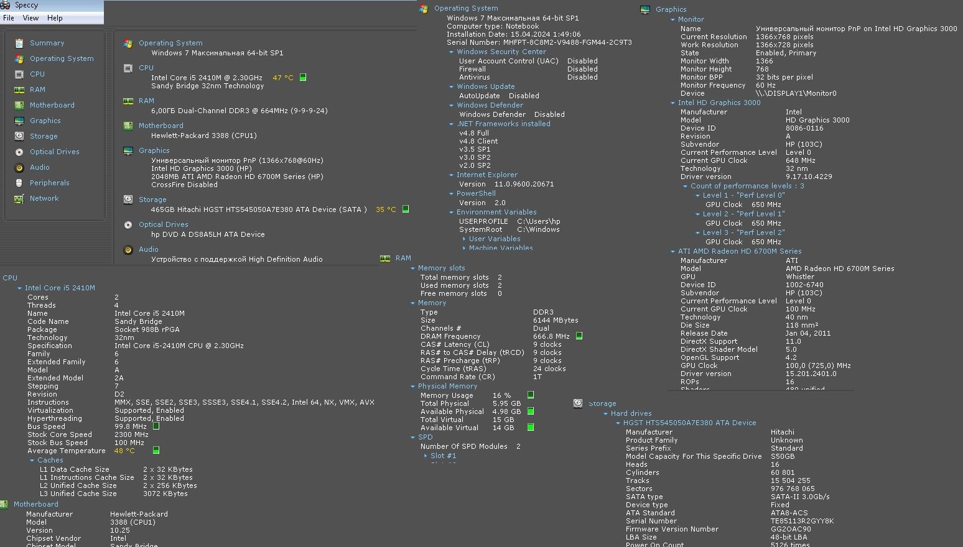This screenshot has height=547, width=963.
Task: Select the Device ID 1002-6740 value
Action: [x=803, y=285]
